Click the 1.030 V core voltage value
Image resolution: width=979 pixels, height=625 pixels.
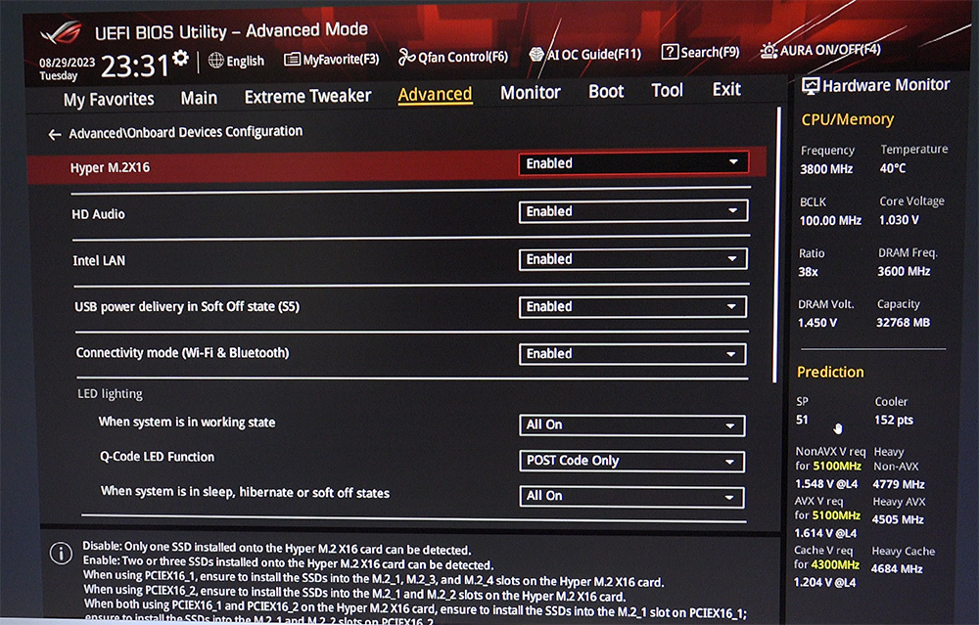tap(899, 220)
